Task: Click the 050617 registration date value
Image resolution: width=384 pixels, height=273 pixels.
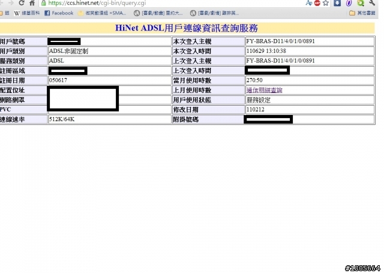Action: pyautogui.click(x=58, y=80)
